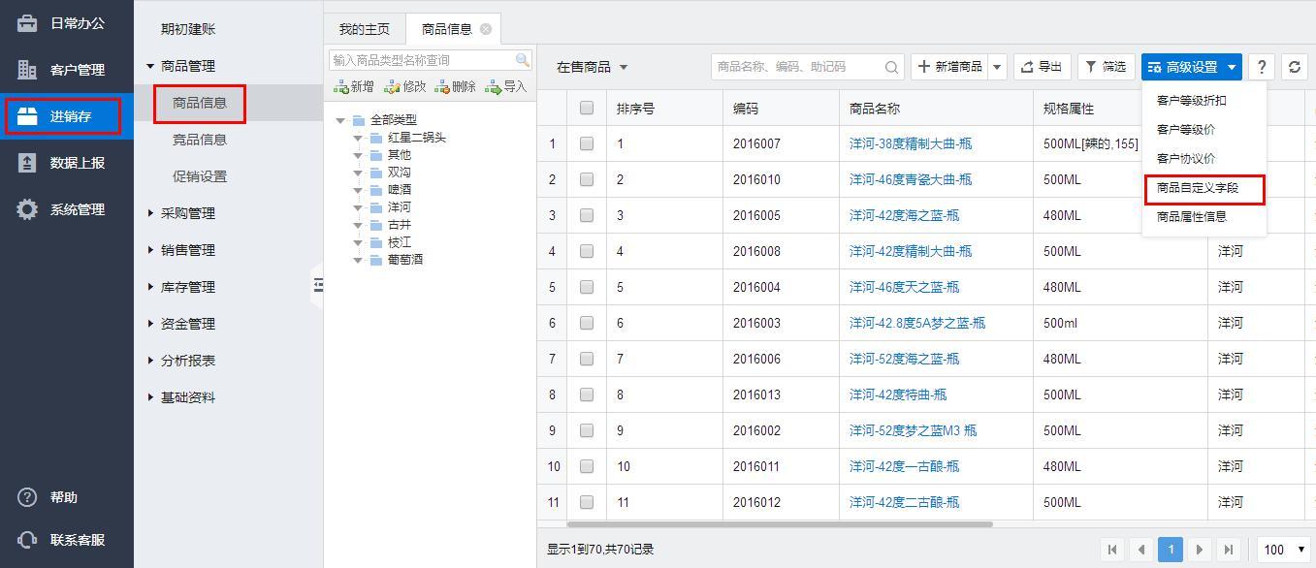This screenshot has height=568, width=1316.
Task: Check the row for 洋河-38度精制大曲-瓶
Action: click(x=587, y=143)
